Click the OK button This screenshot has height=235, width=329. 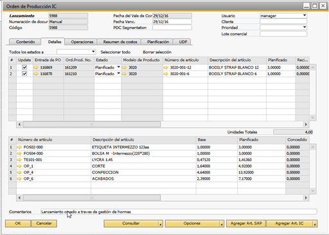18,223
